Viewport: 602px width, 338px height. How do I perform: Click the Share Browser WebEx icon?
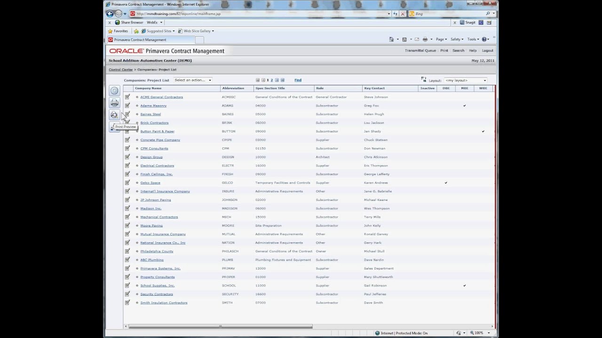coord(118,22)
